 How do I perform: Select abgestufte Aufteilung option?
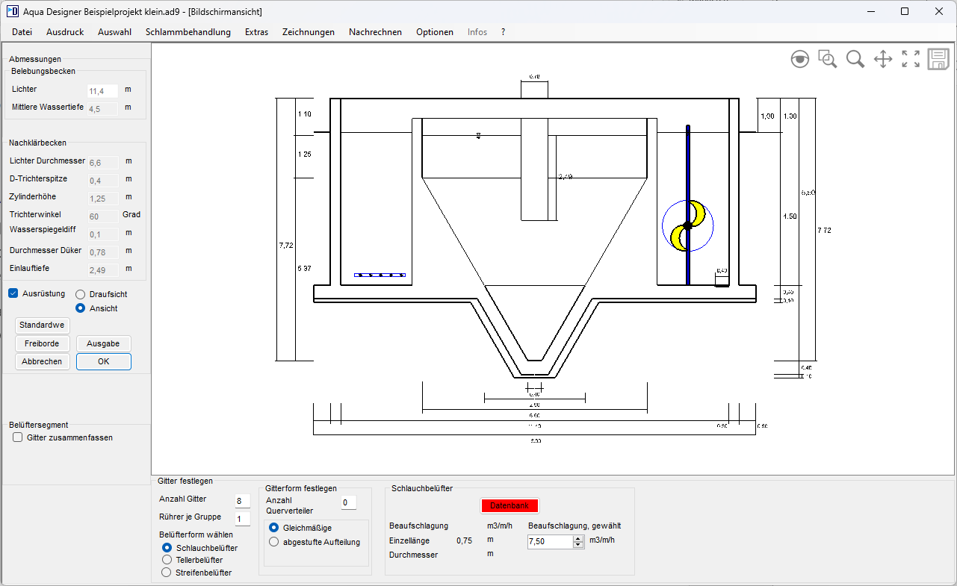point(274,542)
